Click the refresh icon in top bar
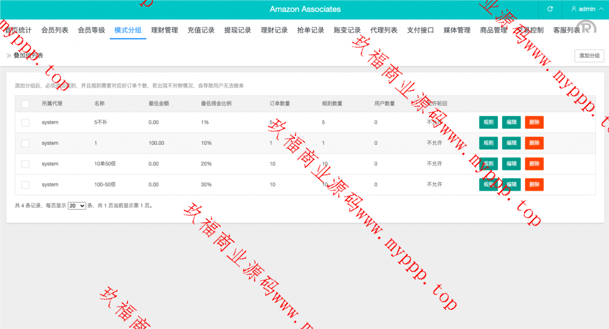This screenshot has height=329, width=609. pos(550,10)
